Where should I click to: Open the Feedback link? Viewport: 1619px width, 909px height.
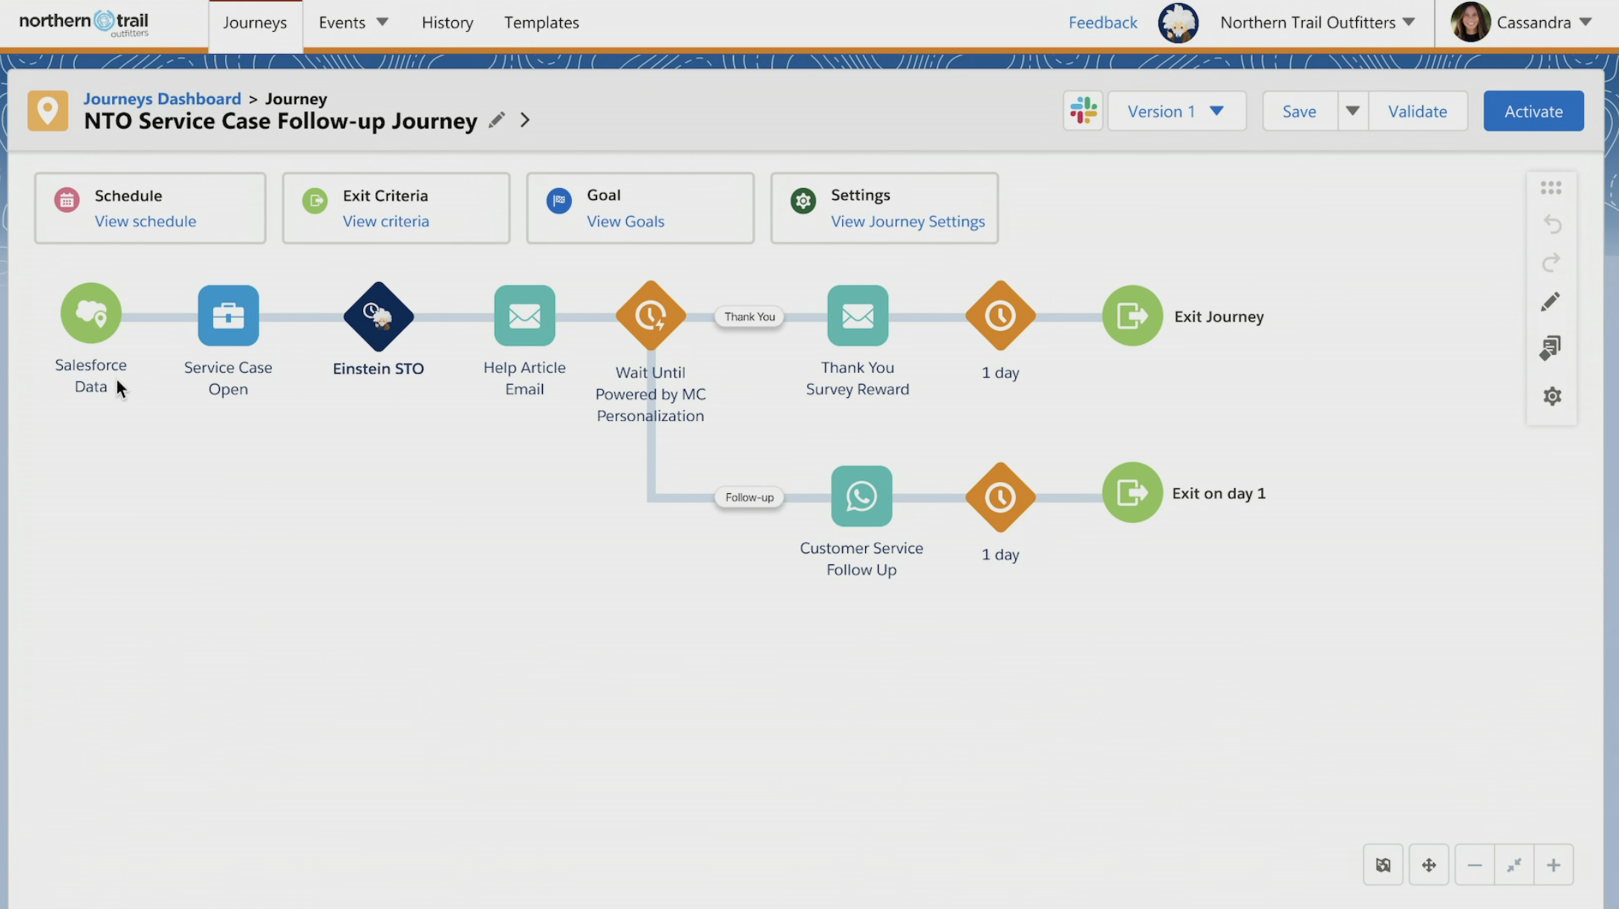1103,22
